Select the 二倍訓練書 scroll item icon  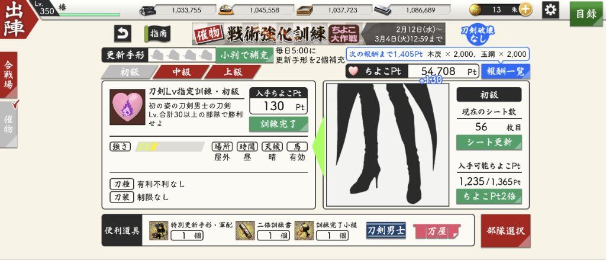(245, 230)
